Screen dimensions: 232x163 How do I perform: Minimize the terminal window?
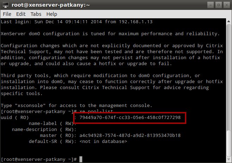coord(211,5)
